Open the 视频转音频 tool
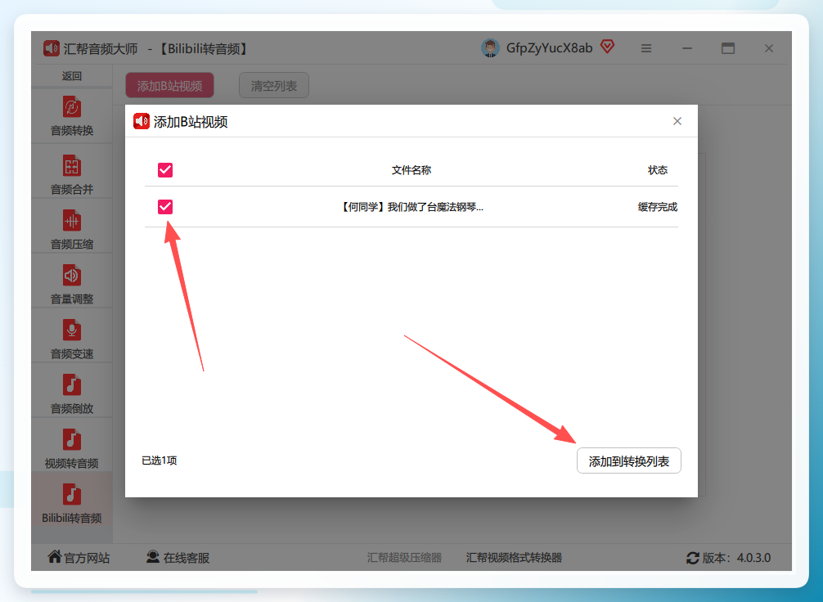 pos(72,447)
